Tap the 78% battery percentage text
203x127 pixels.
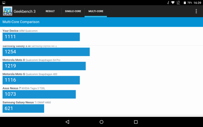[x=190, y=3]
